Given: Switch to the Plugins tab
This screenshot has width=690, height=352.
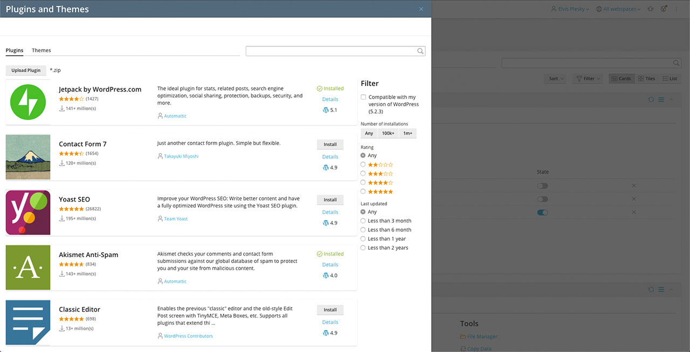Looking at the screenshot, I should (15, 51).
